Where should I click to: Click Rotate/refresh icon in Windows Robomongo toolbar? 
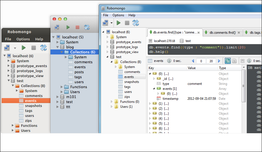pos(135,23)
